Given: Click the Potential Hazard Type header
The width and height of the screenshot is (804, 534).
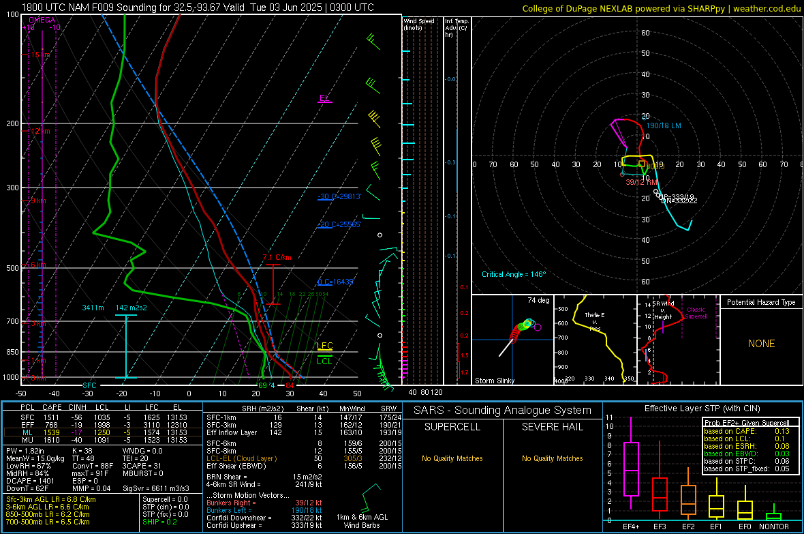Looking at the screenshot, I should click(x=762, y=302).
